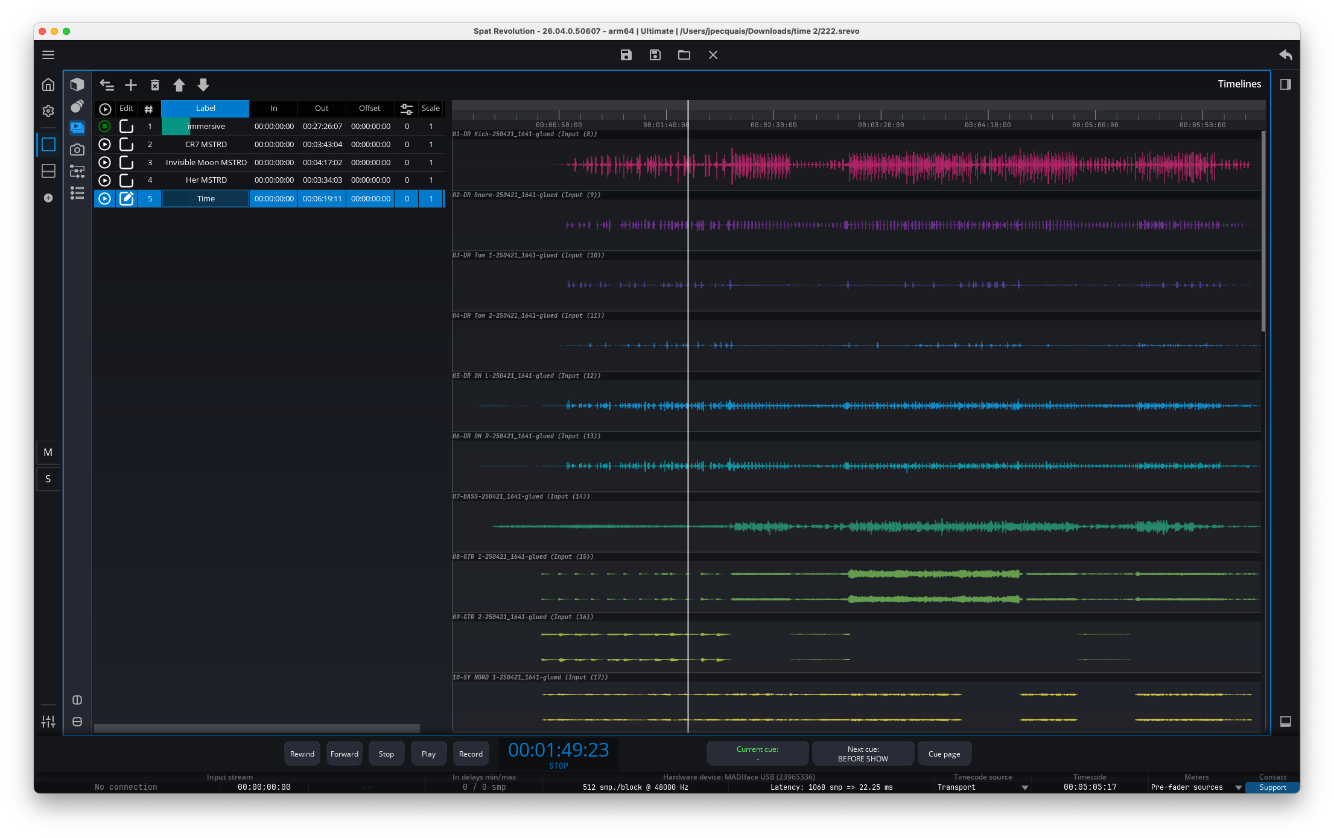The image size is (1334, 838).
Task: Sort by the Label column header
Action: pos(205,109)
